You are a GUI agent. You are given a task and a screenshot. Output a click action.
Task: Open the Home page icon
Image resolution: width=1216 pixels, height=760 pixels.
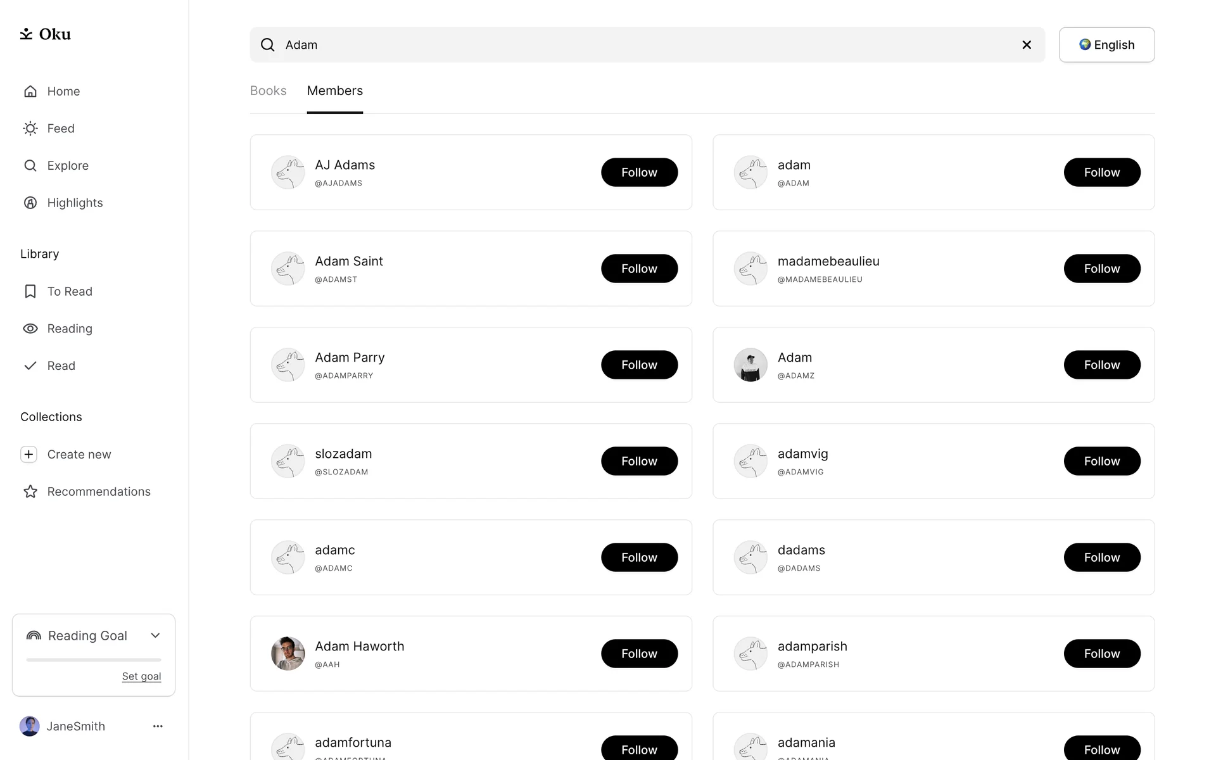click(30, 91)
